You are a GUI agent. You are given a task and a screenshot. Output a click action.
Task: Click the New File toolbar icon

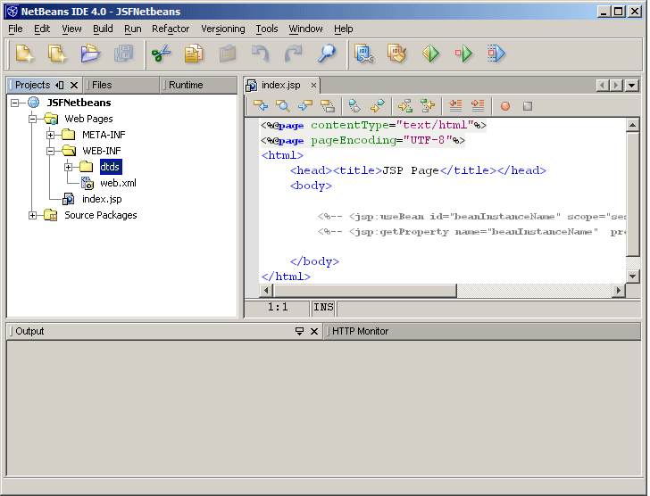(24, 54)
